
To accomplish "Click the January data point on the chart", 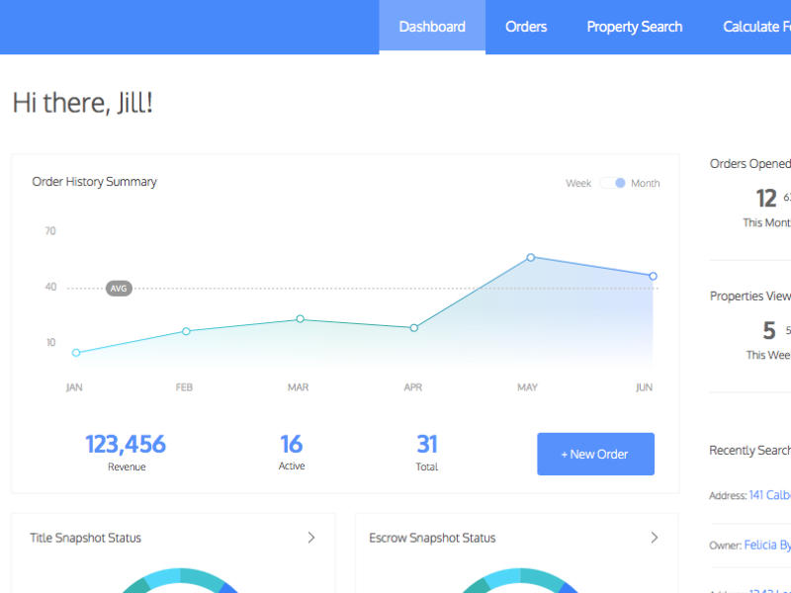I will point(76,352).
